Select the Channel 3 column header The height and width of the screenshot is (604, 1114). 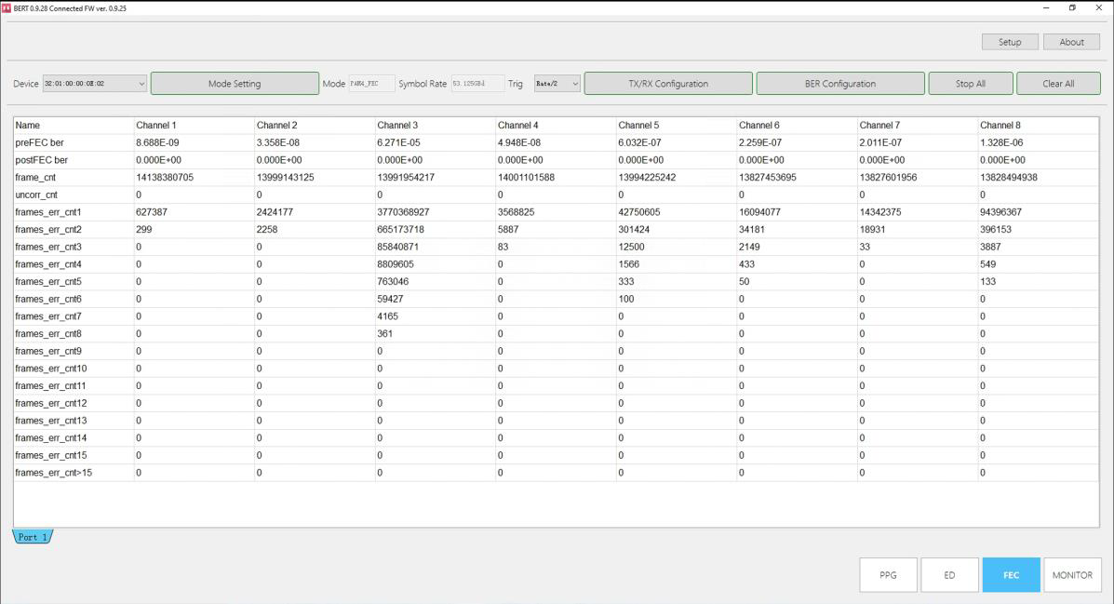point(397,125)
